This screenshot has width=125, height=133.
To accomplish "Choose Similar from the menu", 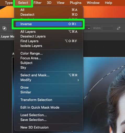I will 49,92.
